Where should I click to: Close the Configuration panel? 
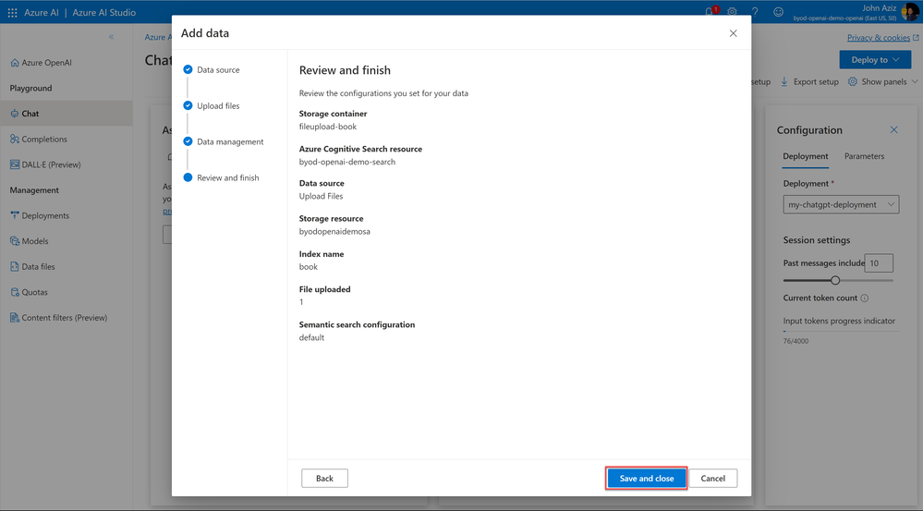click(x=893, y=129)
